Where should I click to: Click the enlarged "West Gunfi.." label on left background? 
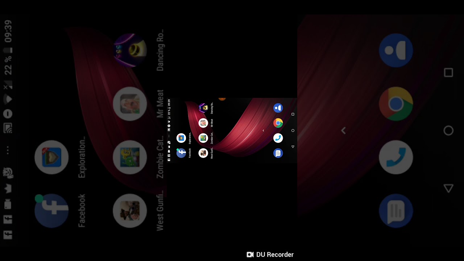tap(160, 211)
